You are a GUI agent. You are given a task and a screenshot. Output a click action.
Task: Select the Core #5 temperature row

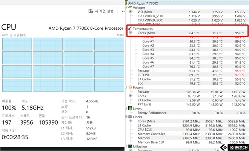(148, 58)
